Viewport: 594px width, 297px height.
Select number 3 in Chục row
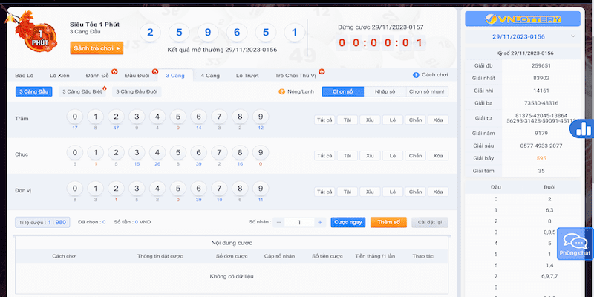point(136,152)
